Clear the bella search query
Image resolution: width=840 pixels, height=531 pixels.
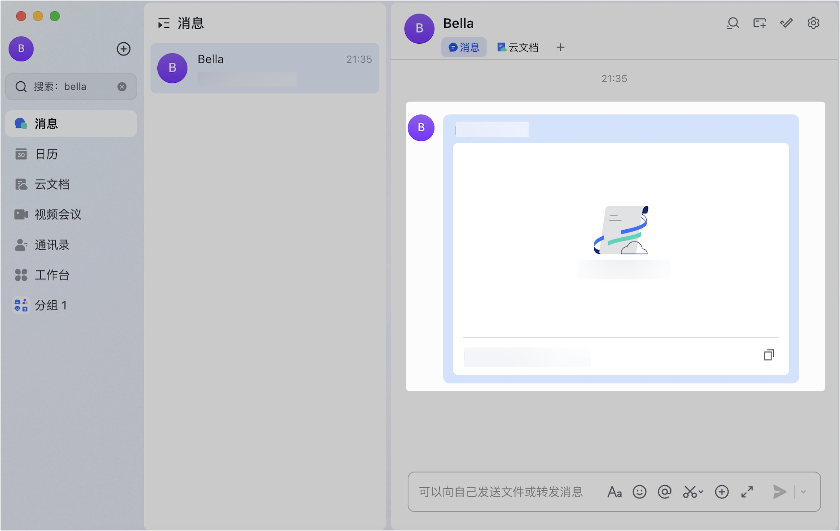(x=122, y=87)
